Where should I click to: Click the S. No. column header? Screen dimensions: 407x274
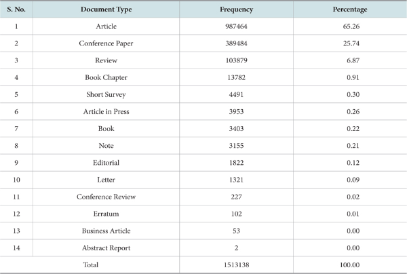16,9
